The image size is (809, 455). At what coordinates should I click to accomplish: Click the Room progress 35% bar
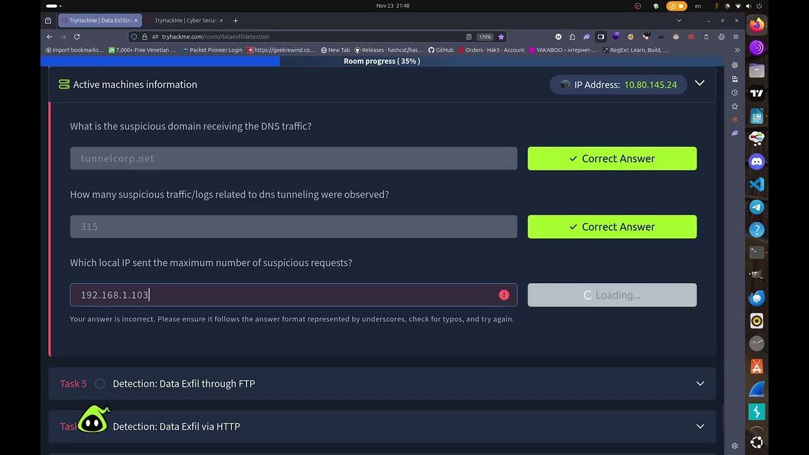pyautogui.click(x=382, y=61)
